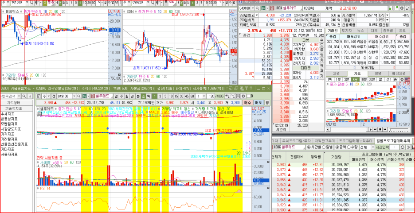Switch to the '일별' tab above the mini chart
This screenshot has width=415, height=213.
pyautogui.click(x=378, y=74)
